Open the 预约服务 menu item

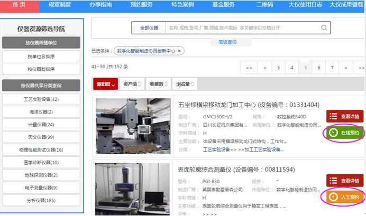(143, 5)
